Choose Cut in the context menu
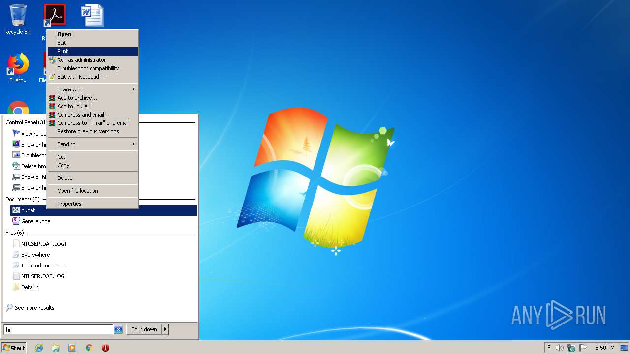The image size is (630, 354). pos(93,157)
